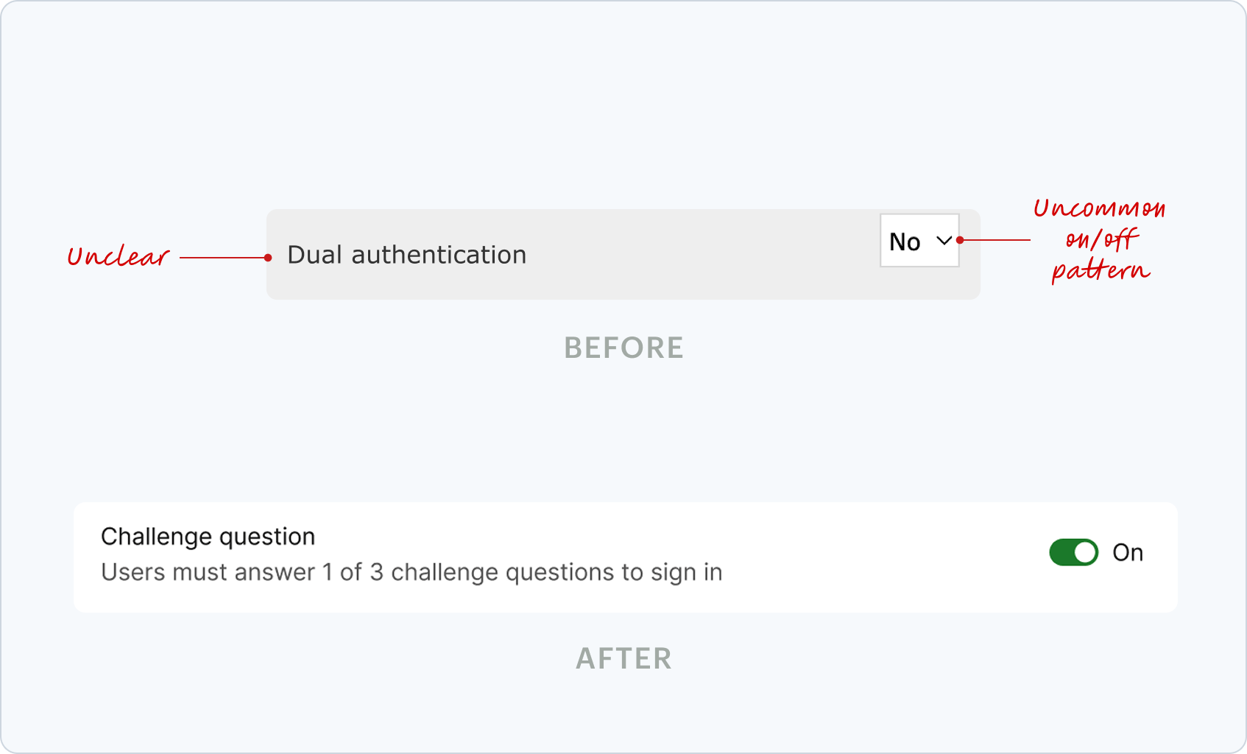Open the "No" dropdown for Dual authentication
Image resolution: width=1247 pixels, height=754 pixels.
tap(919, 241)
